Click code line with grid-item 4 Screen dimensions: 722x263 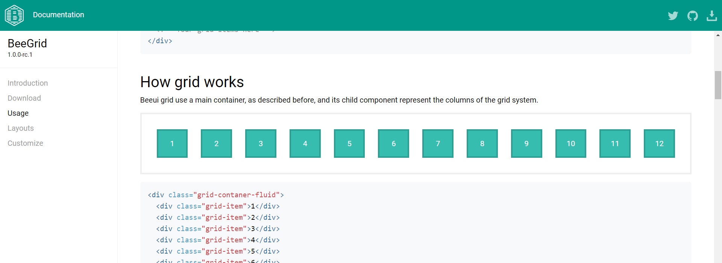(218, 240)
